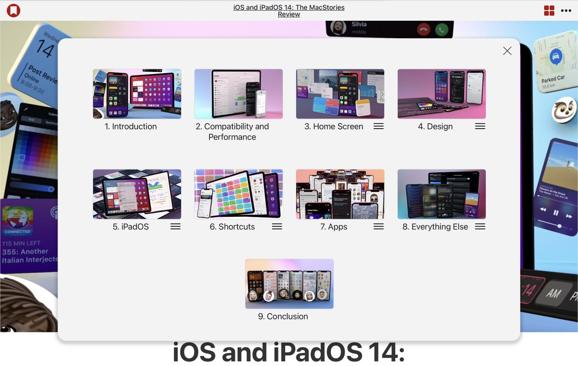Image resolution: width=578 pixels, height=366 pixels.
Task: Open the three-dot more options menu
Action: click(566, 11)
